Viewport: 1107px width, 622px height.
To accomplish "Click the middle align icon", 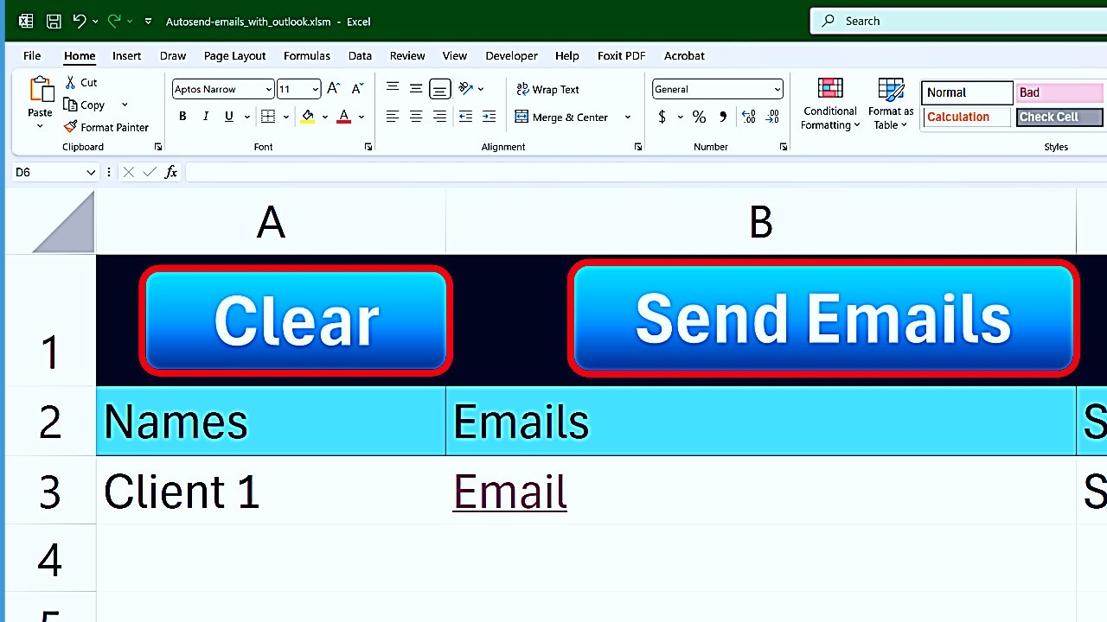I will [416, 89].
